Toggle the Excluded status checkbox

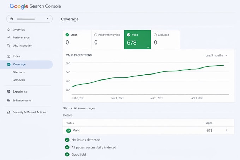coord(155,35)
